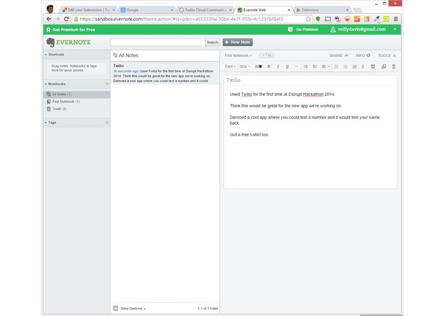Viewport: 445px width, 316px height.
Task: Collapse the Tags section
Action: click(x=45, y=122)
